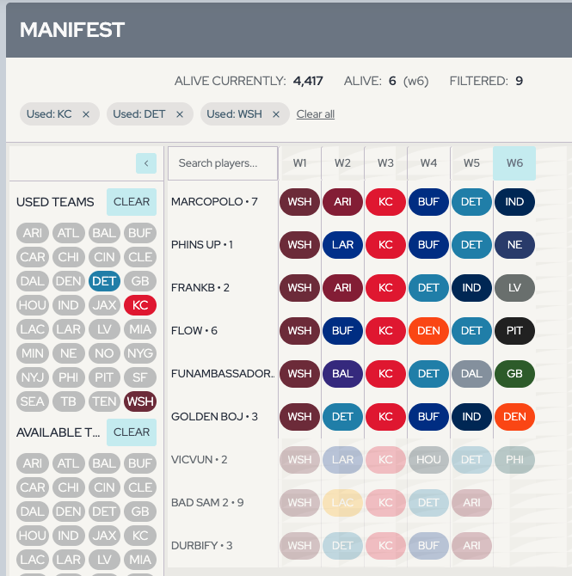Deselect WSH in Used Teams

140,401
